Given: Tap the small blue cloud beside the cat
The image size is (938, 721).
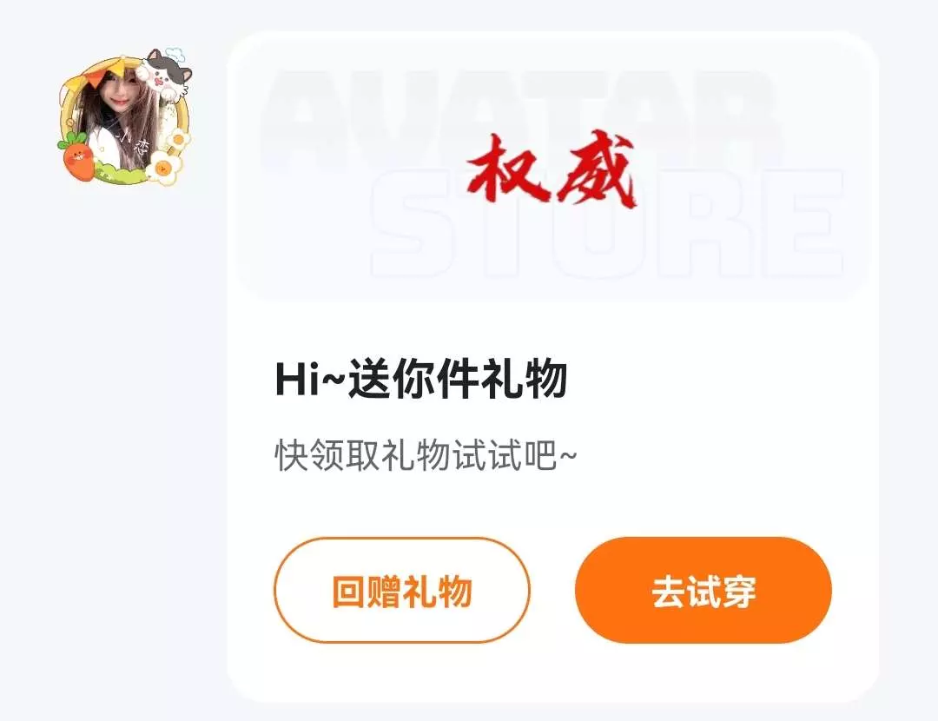Looking at the screenshot, I should [x=174, y=54].
